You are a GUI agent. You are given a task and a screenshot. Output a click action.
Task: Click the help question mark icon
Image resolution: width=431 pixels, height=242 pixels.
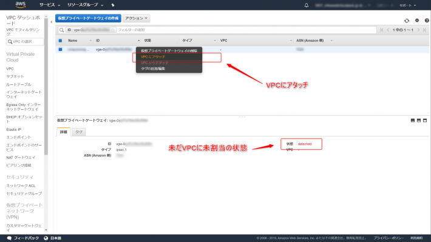point(427,21)
